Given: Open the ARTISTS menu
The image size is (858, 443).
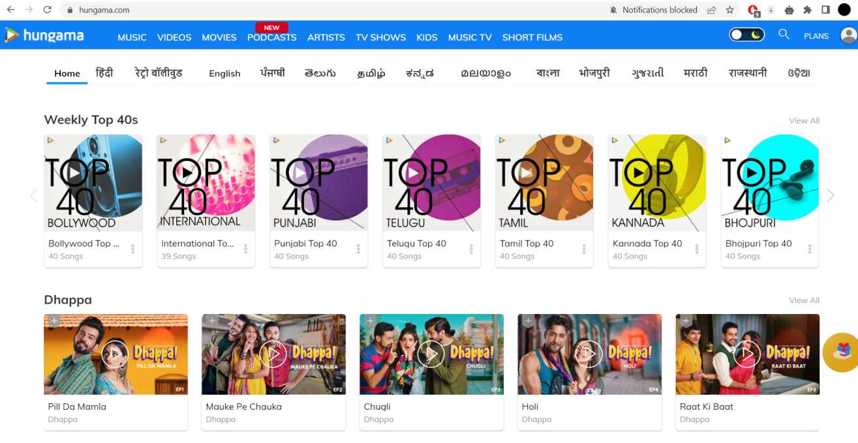Looking at the screenshot, I should click(x=326, y=37).
